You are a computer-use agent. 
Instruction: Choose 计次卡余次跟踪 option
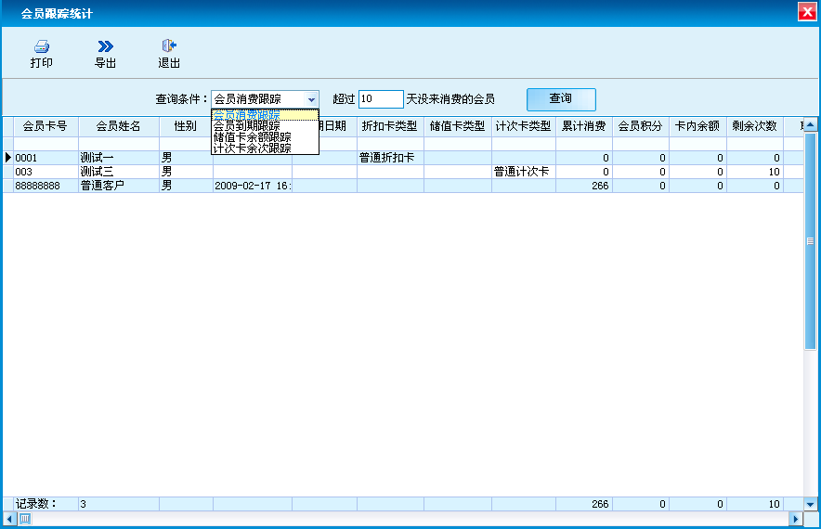click(x=252, y=148)
